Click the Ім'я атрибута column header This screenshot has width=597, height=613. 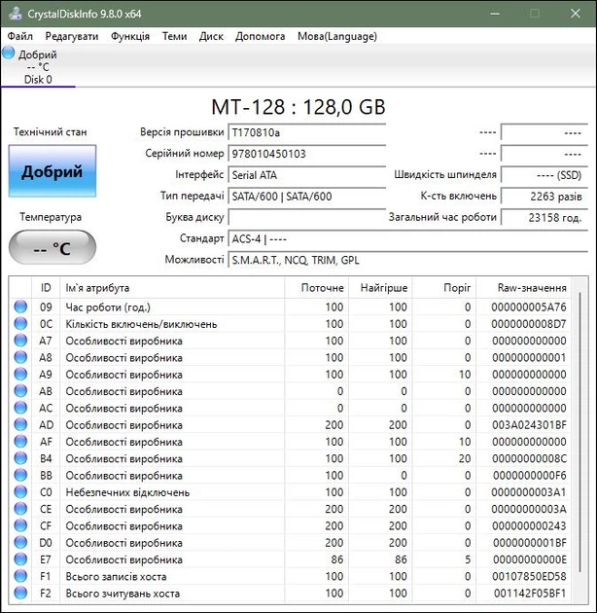172,288
